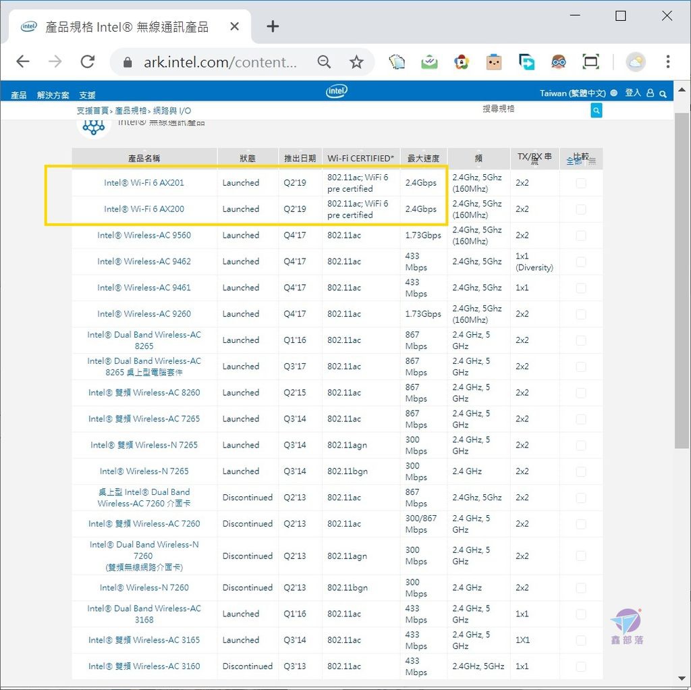The width and height of the screenshot is (691, 690).
Task: Click the padlock site security icon
Action: 128,62
